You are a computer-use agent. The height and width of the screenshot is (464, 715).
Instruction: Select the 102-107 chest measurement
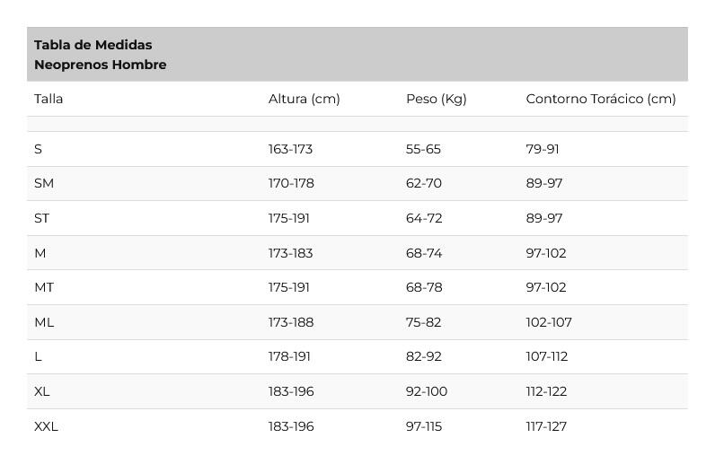549,322
